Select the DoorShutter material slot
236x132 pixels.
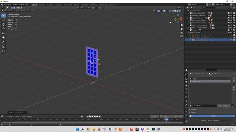pos(210,81)
